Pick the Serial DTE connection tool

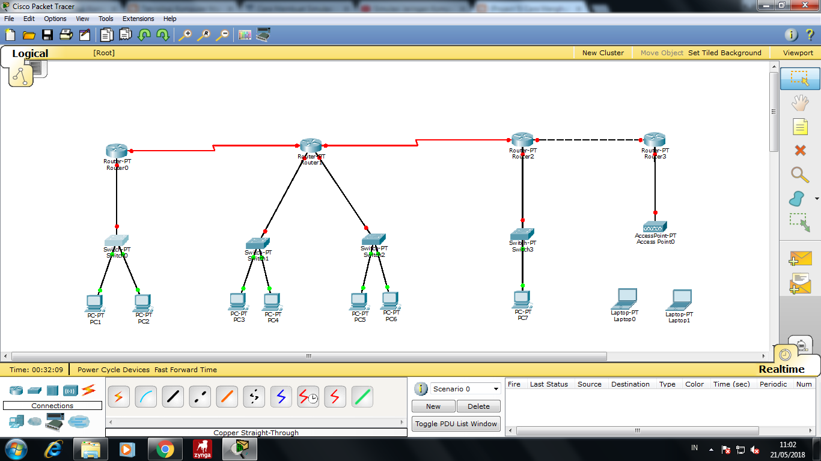coord(335,396)
